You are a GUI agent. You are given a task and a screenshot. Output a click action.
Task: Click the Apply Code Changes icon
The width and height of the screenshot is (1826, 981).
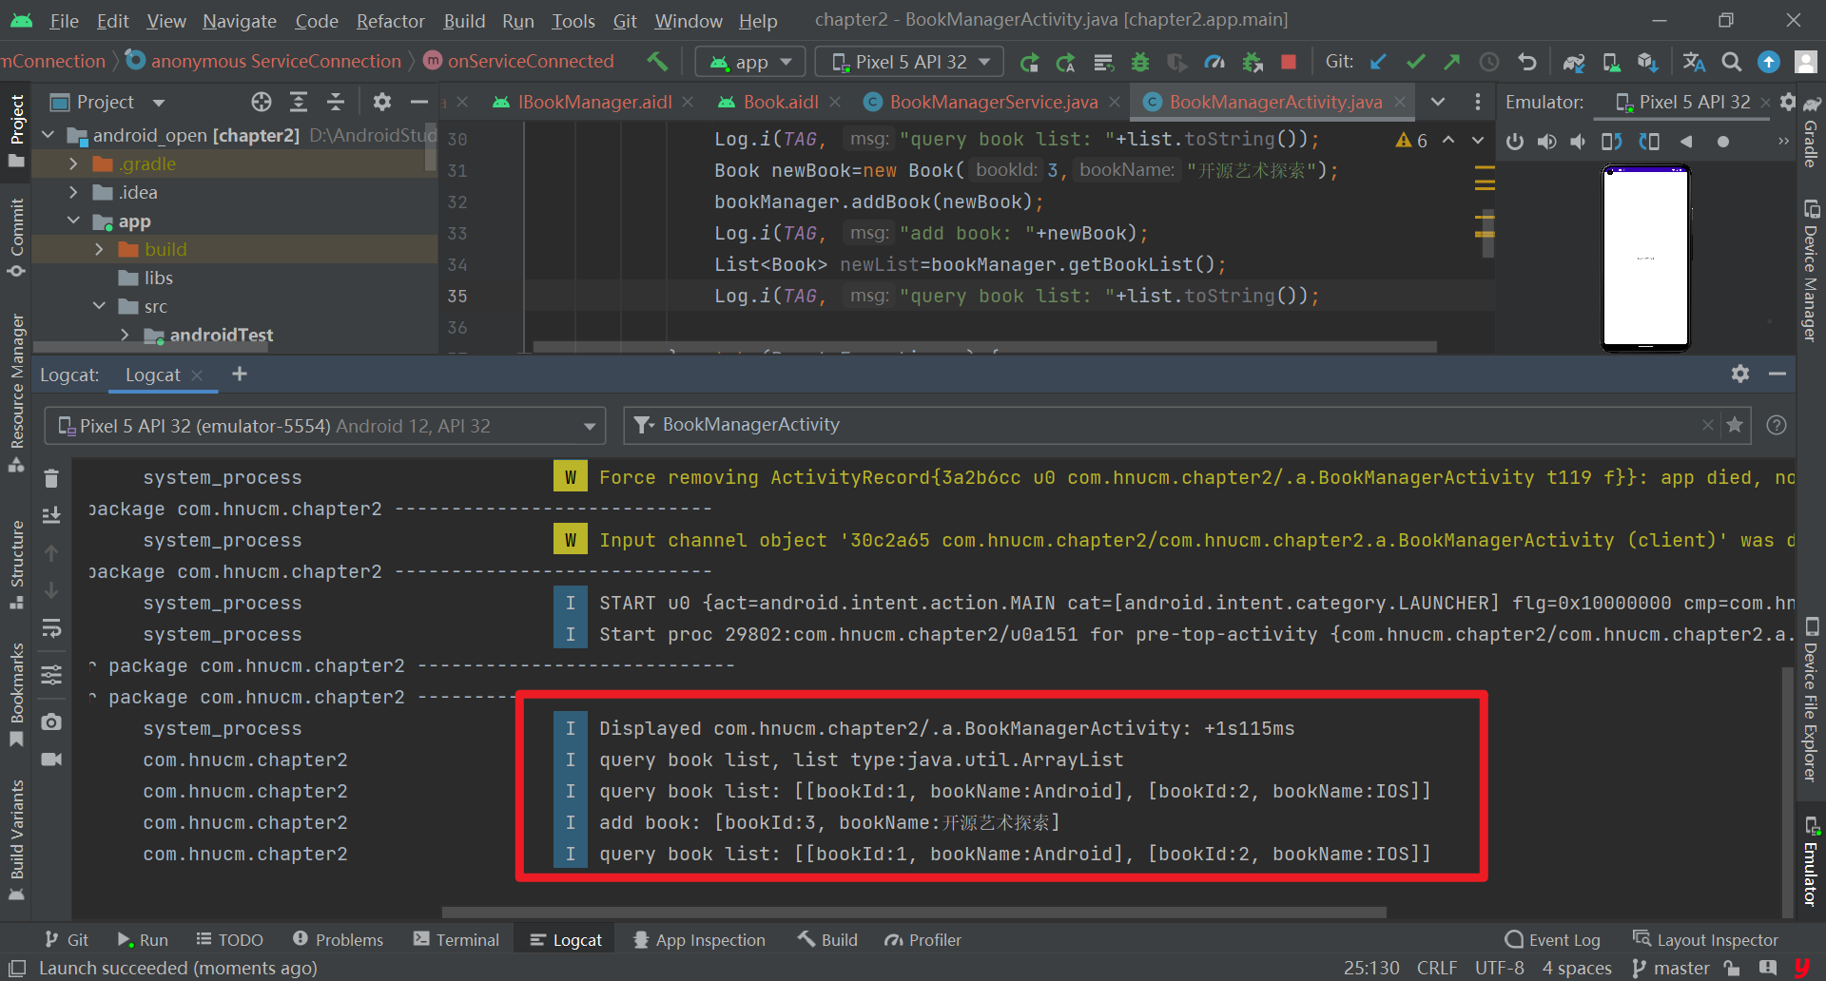(1102, 62)
